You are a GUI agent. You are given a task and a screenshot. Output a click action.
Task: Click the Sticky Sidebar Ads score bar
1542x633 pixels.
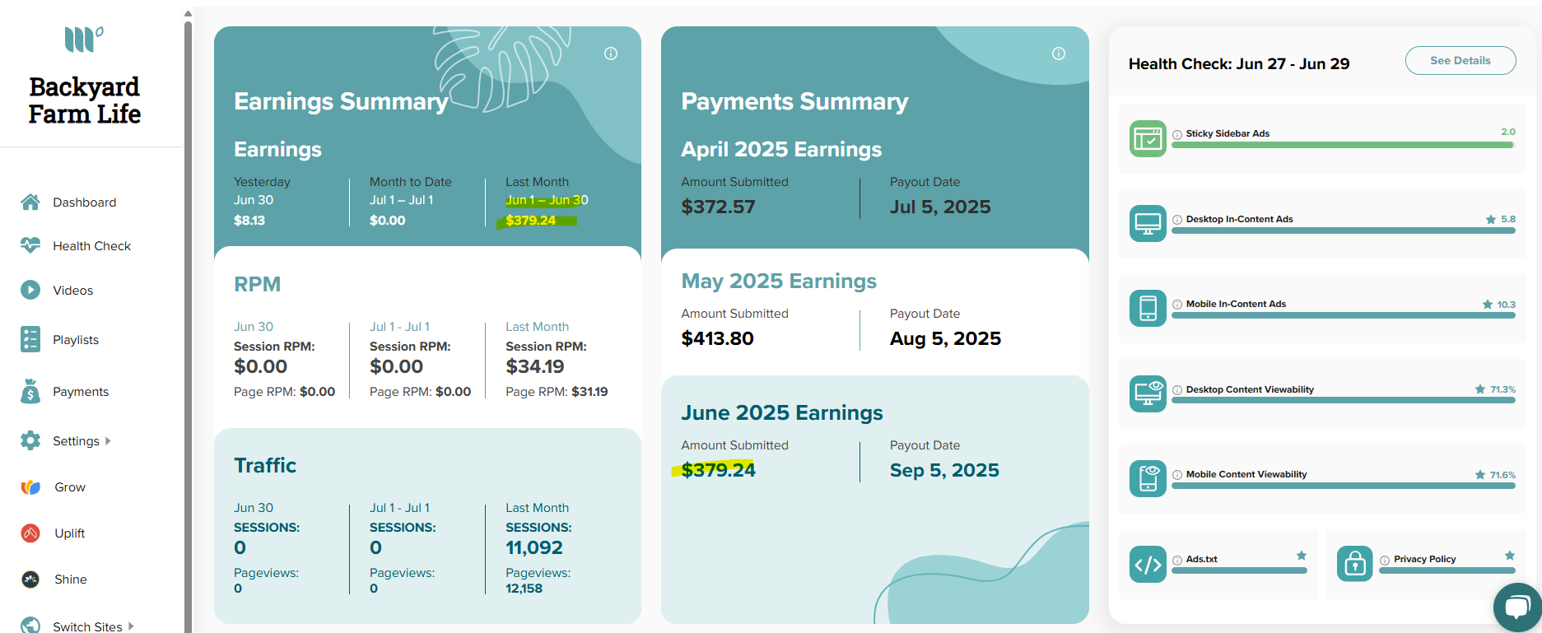[x=1343, y=145]
